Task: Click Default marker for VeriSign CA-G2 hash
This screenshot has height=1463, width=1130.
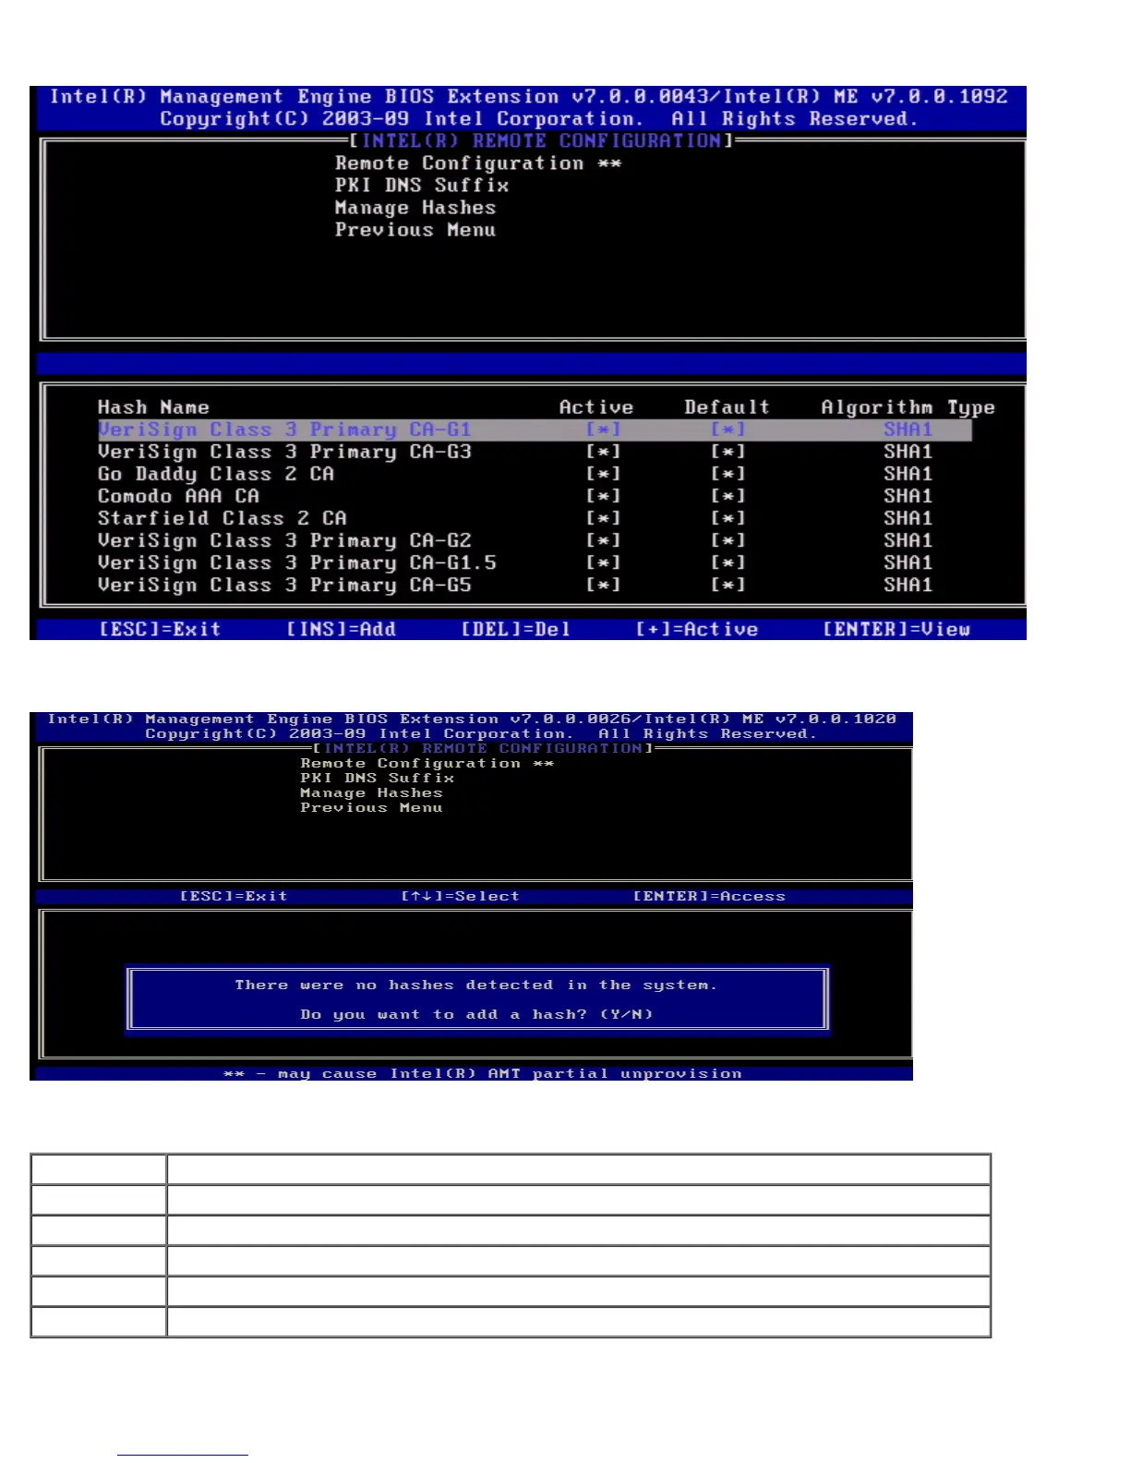Action: [x=728, y=540]
